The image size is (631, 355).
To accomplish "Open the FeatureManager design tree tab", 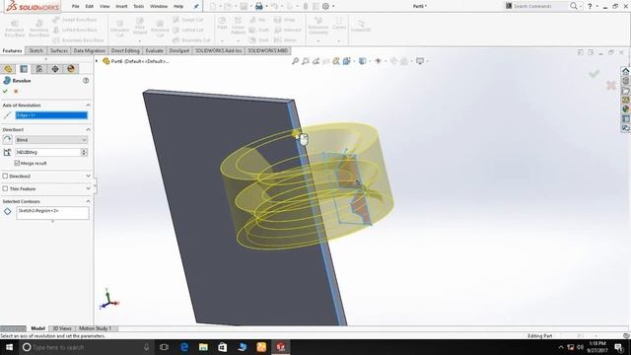I will pyautogui.click(x=8, y=69).
